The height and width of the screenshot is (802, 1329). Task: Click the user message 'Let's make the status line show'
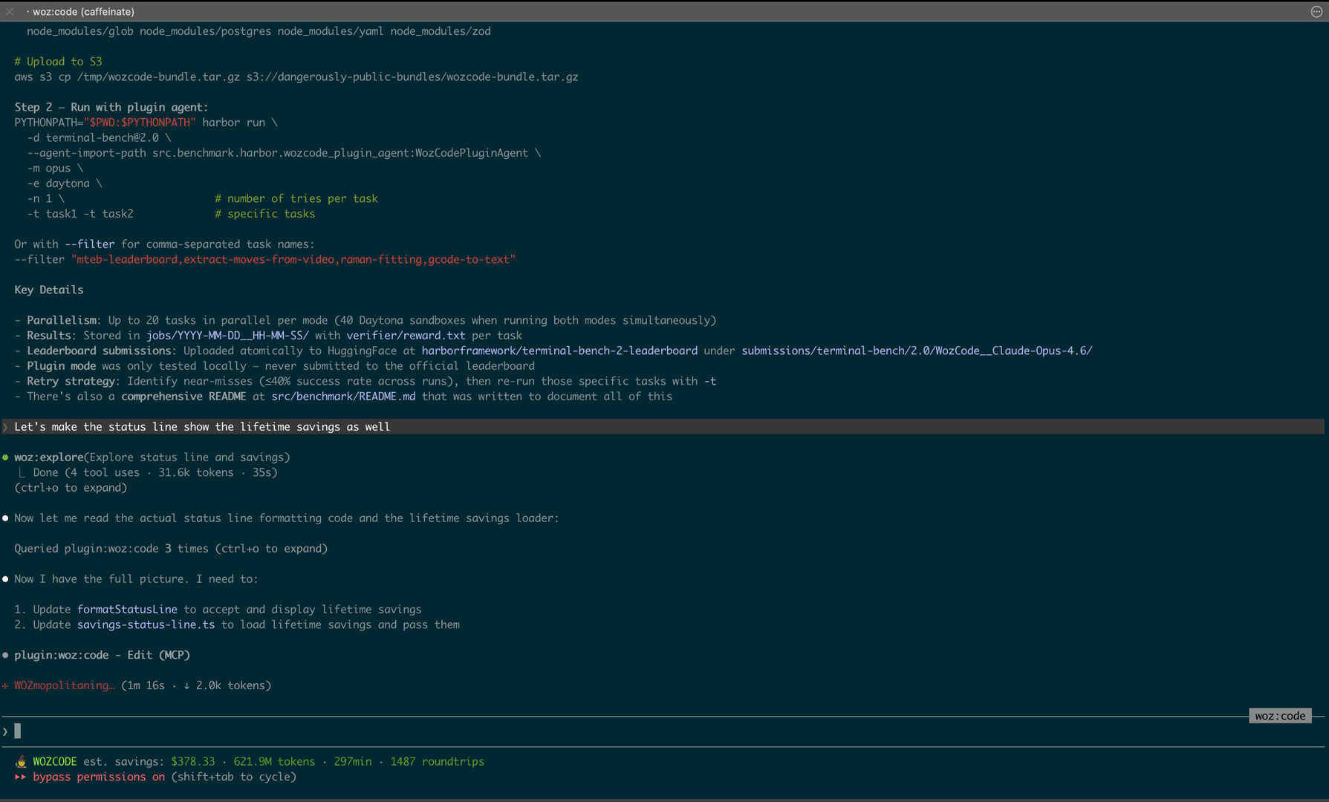click(x=202, y=427)
